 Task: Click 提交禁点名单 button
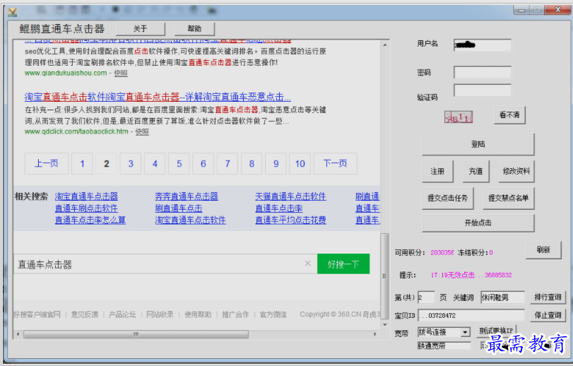click(508, 199)
